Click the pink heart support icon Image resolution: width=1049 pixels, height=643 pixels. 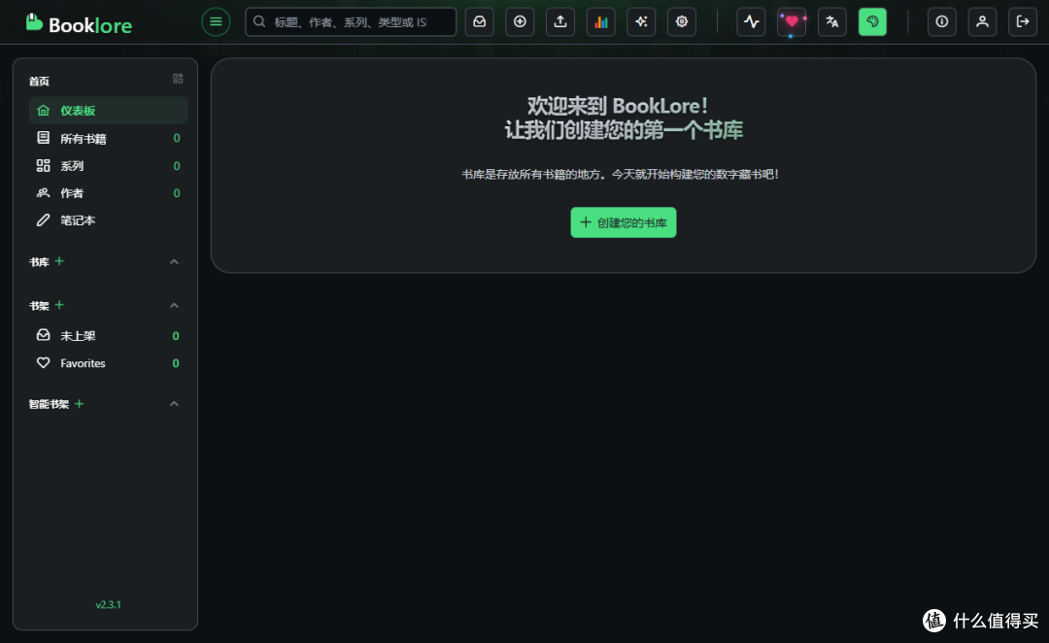pyautogui.click(x=792, y=22)
